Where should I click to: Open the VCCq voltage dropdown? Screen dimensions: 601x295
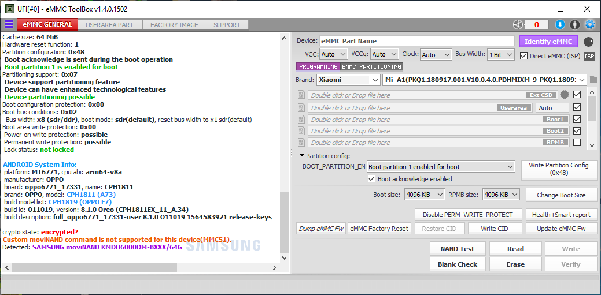(385, 55)
